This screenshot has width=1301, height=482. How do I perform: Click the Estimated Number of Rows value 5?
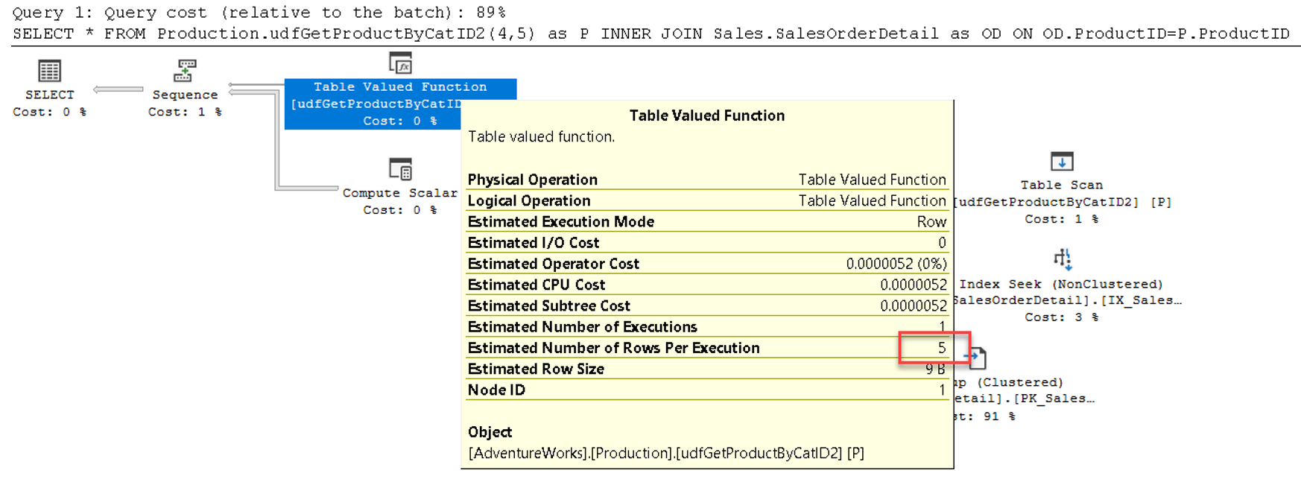(941, 348)
